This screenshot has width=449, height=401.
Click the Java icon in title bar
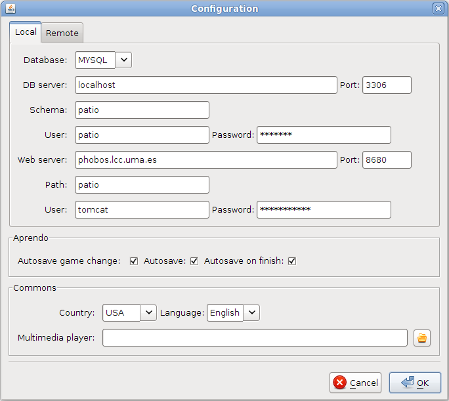[x=11, y=9]
